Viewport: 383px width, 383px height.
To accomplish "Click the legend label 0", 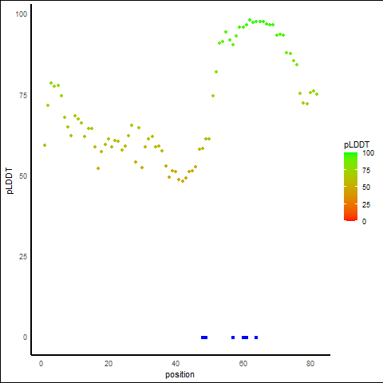I will tap(364, 222).
